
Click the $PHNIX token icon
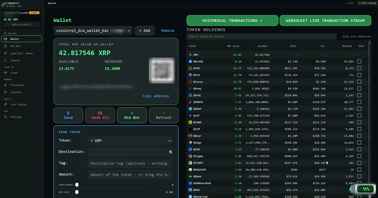tap(190, 102)
